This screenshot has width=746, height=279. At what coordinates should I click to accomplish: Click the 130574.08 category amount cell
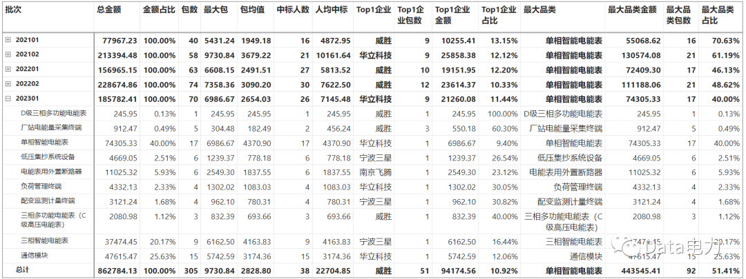[641, 55]
